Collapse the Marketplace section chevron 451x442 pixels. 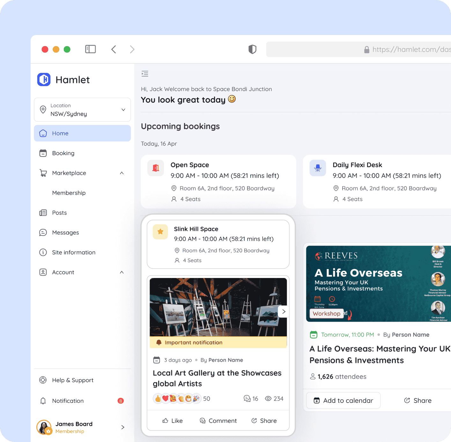[x=122, y=173]
